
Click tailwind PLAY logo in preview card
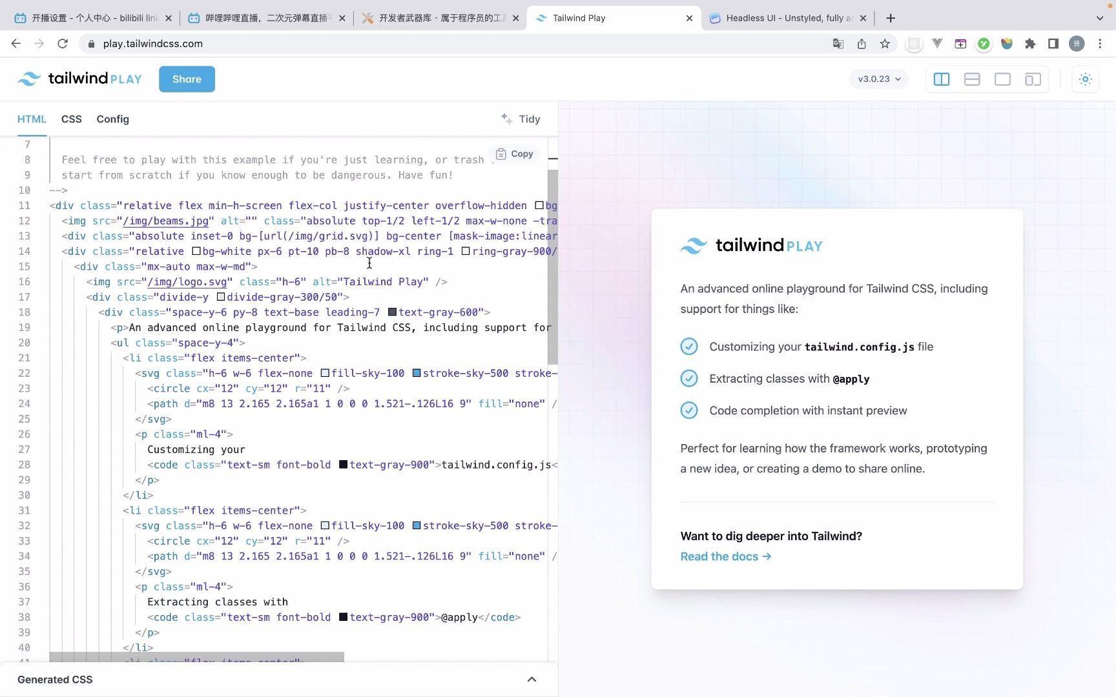(x=752, y=245)
